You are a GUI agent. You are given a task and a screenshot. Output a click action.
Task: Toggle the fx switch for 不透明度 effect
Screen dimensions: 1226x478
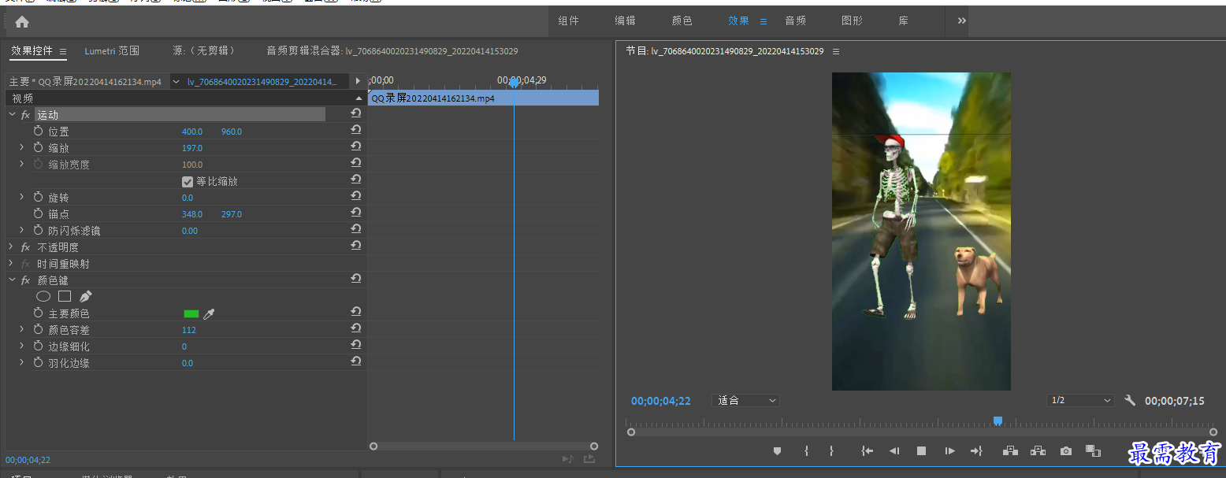point(25,247)
